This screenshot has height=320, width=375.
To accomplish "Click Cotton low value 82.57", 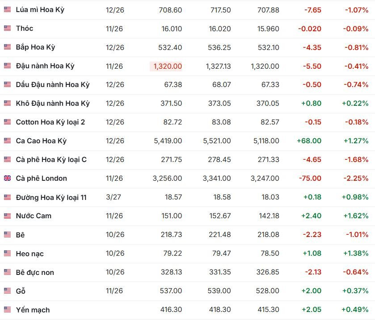I will (x=270, y=122).
